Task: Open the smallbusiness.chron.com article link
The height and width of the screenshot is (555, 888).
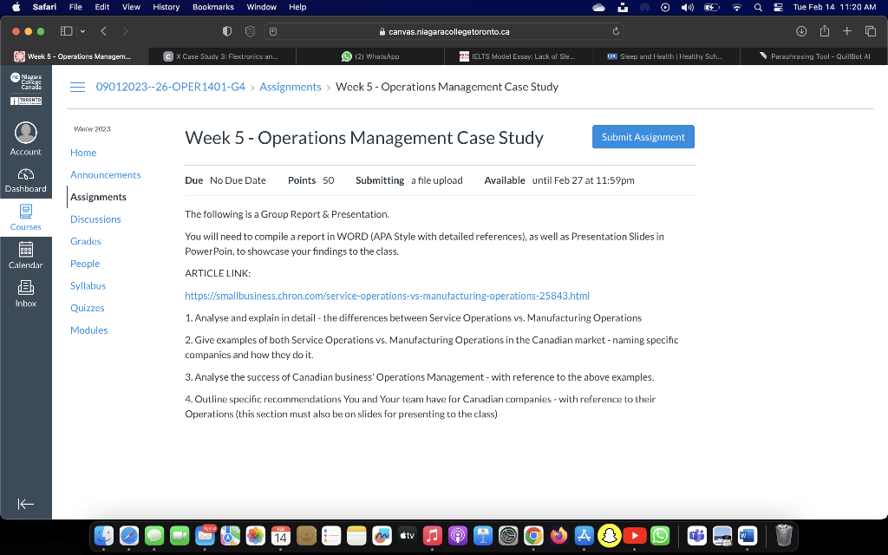Action: point(387,295)
